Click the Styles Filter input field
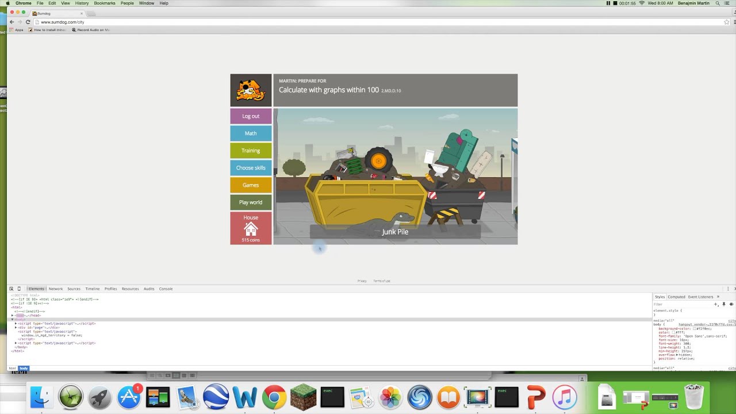The width and height of the screenshot is (736, 414). coord(682,304)
